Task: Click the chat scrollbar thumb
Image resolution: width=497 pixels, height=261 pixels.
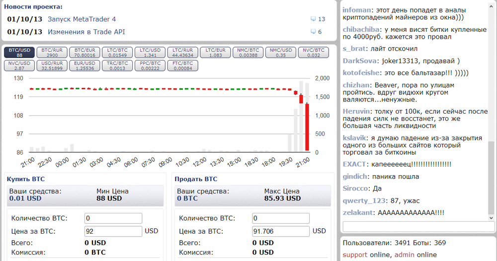Action: 491,178
